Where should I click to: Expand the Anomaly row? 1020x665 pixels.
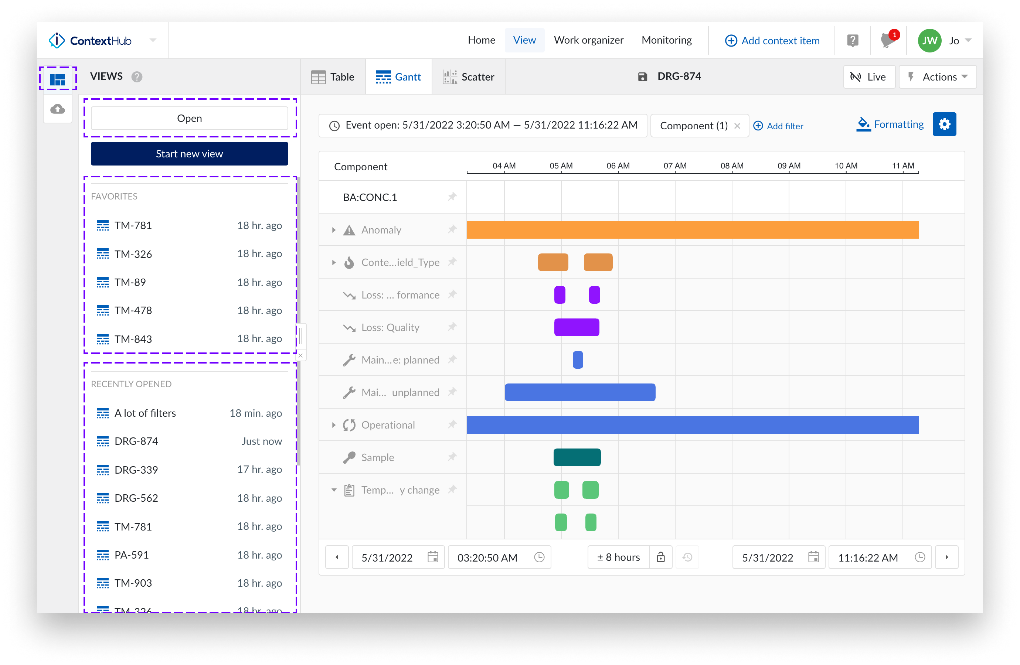pyautogui.click(x=333, y=230)
